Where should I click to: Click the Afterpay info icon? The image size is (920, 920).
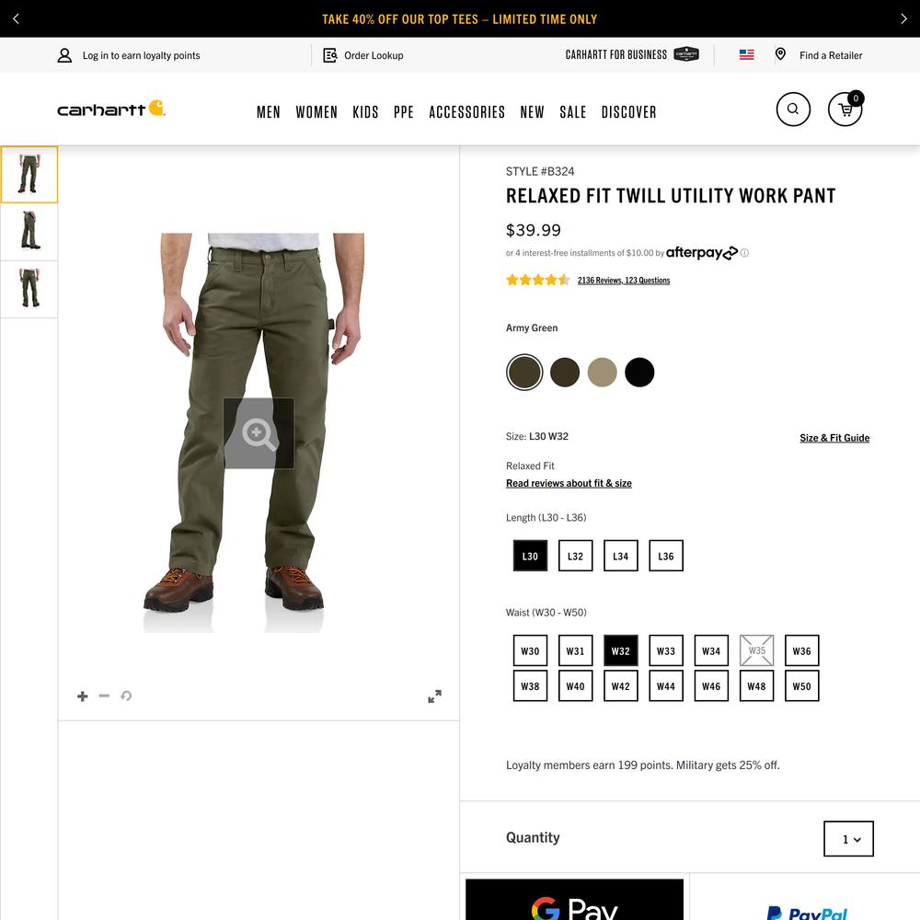[x=744, y=253]
